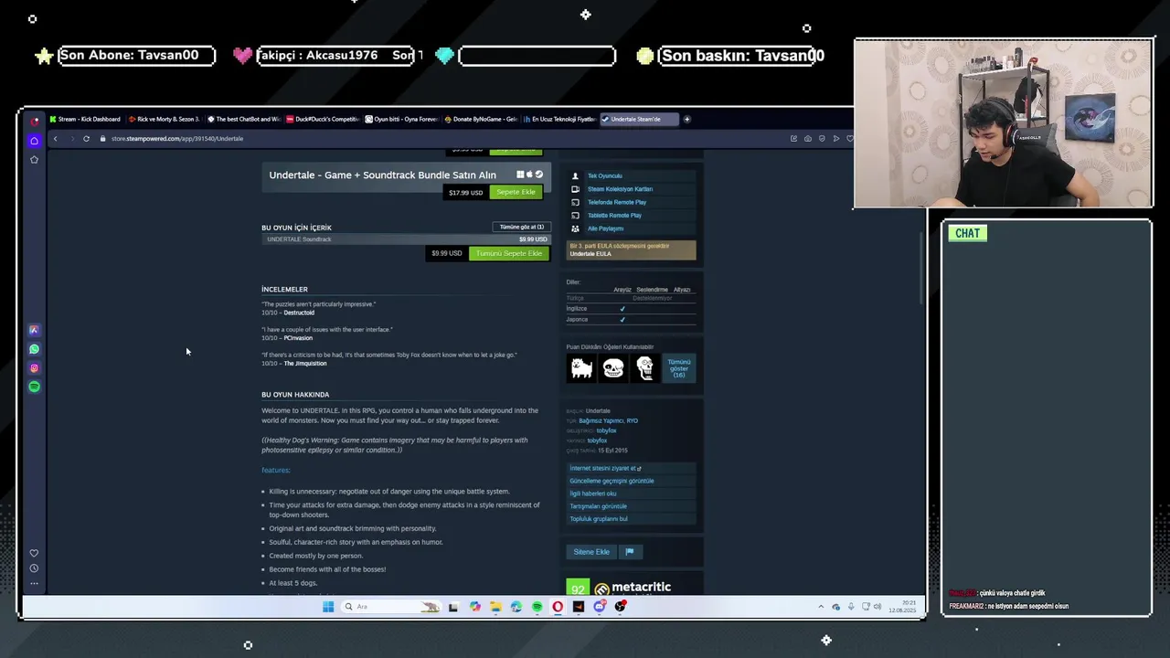This screenshot has height=658, width=1170.
Task: Open the Bağımsız Yapımcı genre link
Action: point(601,421)
